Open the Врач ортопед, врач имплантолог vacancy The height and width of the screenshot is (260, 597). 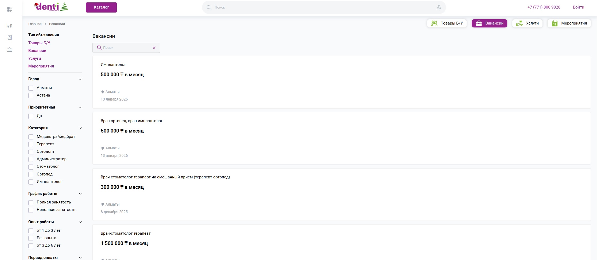click(131, 121)
